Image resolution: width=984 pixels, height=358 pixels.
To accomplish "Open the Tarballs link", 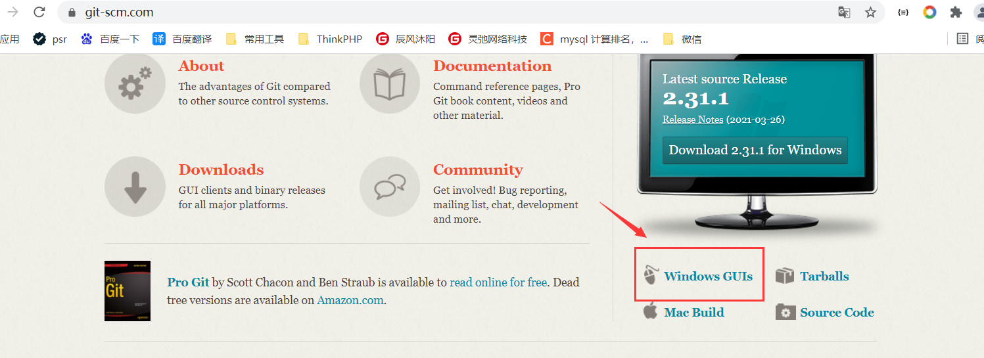I will 824,276.
